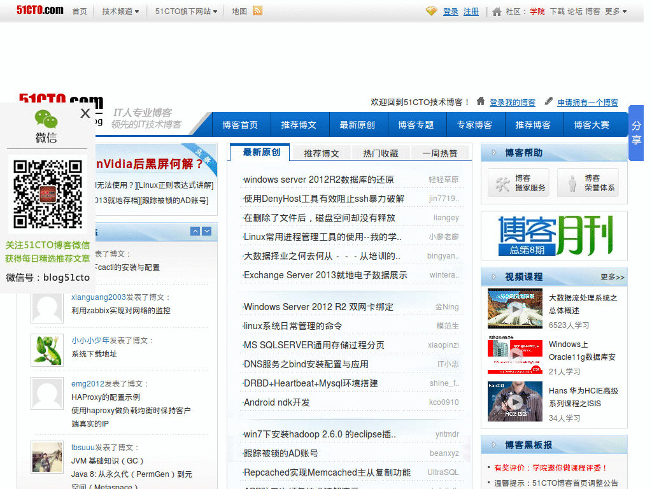Open notice 有奖评价：学院邀你做课程评委！
This screenshot has height=489, width=652.
coord(551,468)
